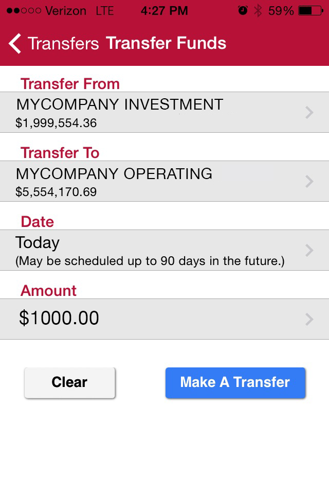Viewport: 329px width, 494px height.
Task: Tap the Transfer Funds title
Action: (166, 43)
